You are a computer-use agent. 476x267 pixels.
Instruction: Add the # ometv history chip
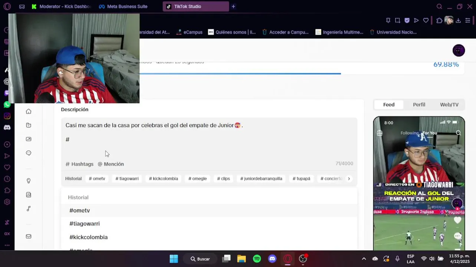click(x=97, y=179)
